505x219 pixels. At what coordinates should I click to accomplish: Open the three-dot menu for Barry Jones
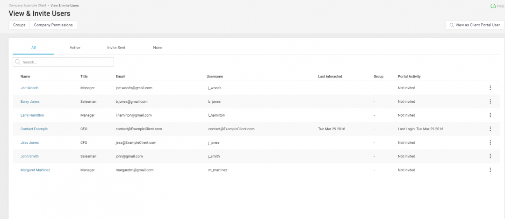click(x=490, y=101)
